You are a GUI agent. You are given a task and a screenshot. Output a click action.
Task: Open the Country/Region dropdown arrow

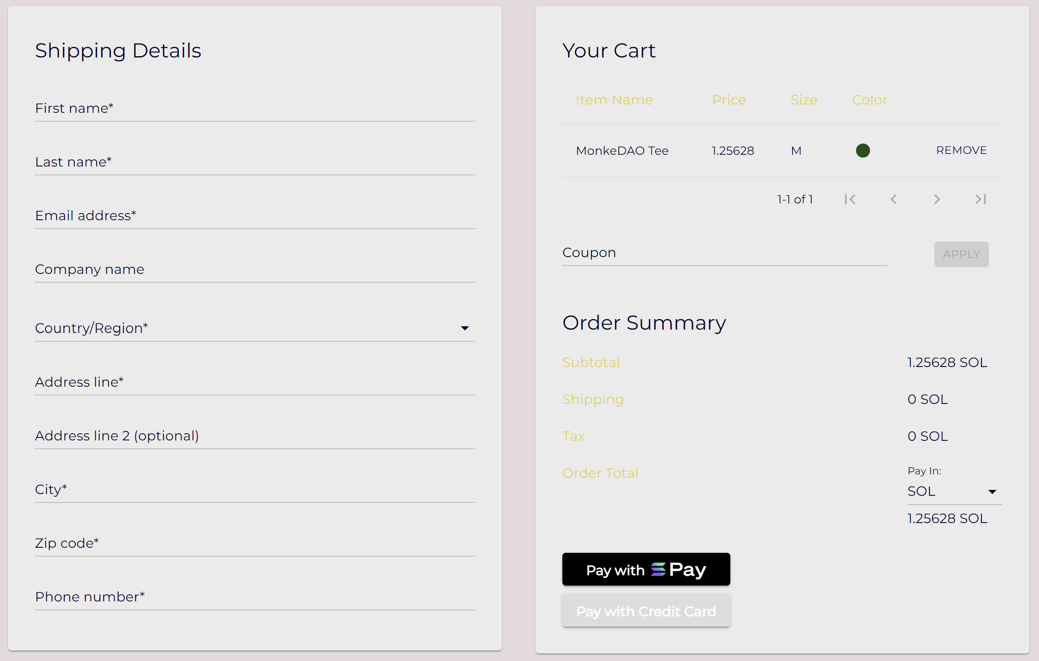(x=464, y=328)
